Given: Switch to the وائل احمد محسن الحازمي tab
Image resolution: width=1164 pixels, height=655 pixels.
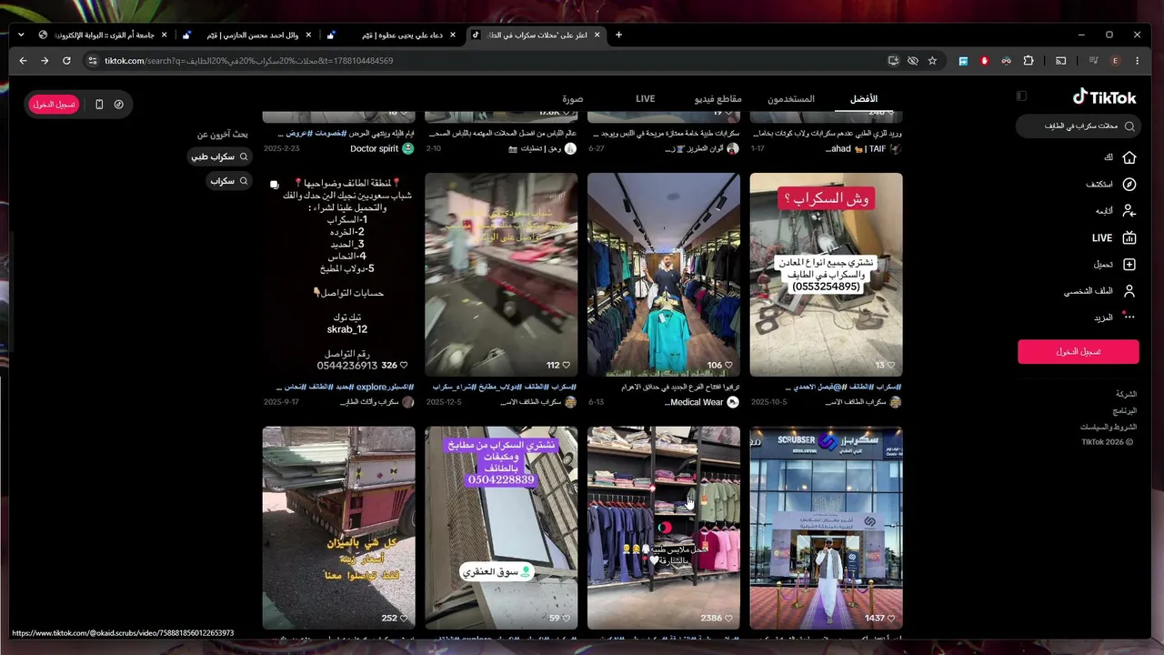Looking at the screenshot, I should pyautogui.click(x=247, y=35).
